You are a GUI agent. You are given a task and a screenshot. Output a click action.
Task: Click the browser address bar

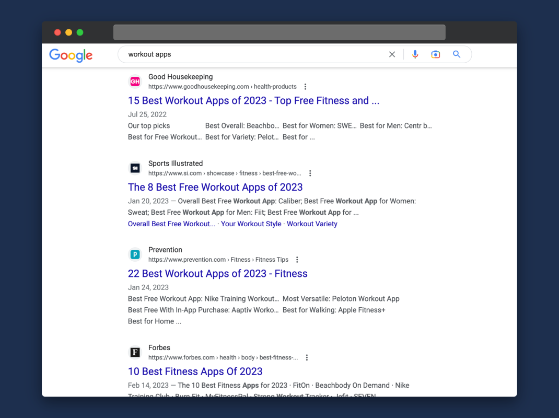click(x=279, y=32)
